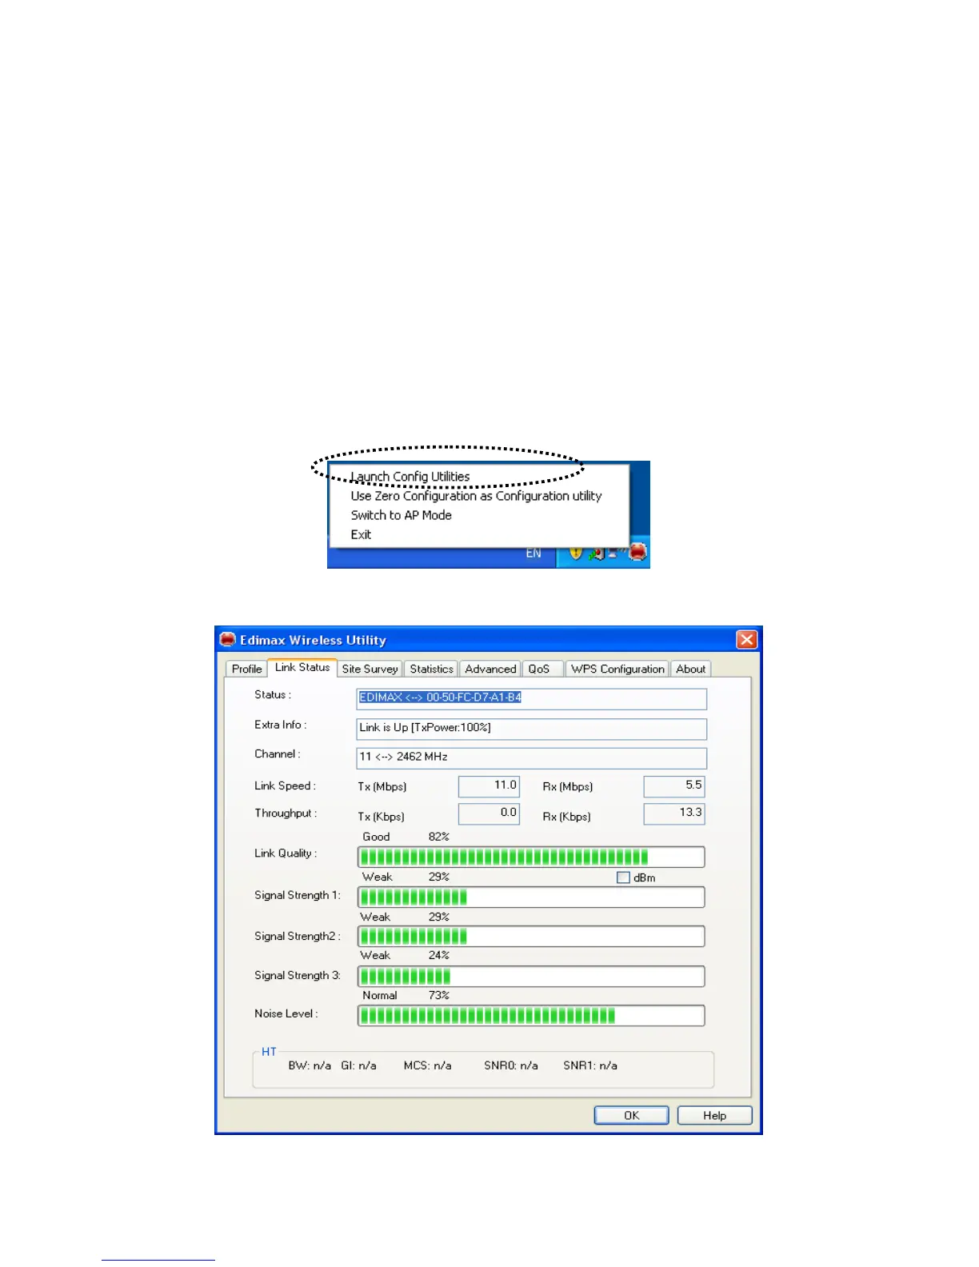Click Exit in the tray context menu
Screen dimensions: 979x1267
point(361,534)
